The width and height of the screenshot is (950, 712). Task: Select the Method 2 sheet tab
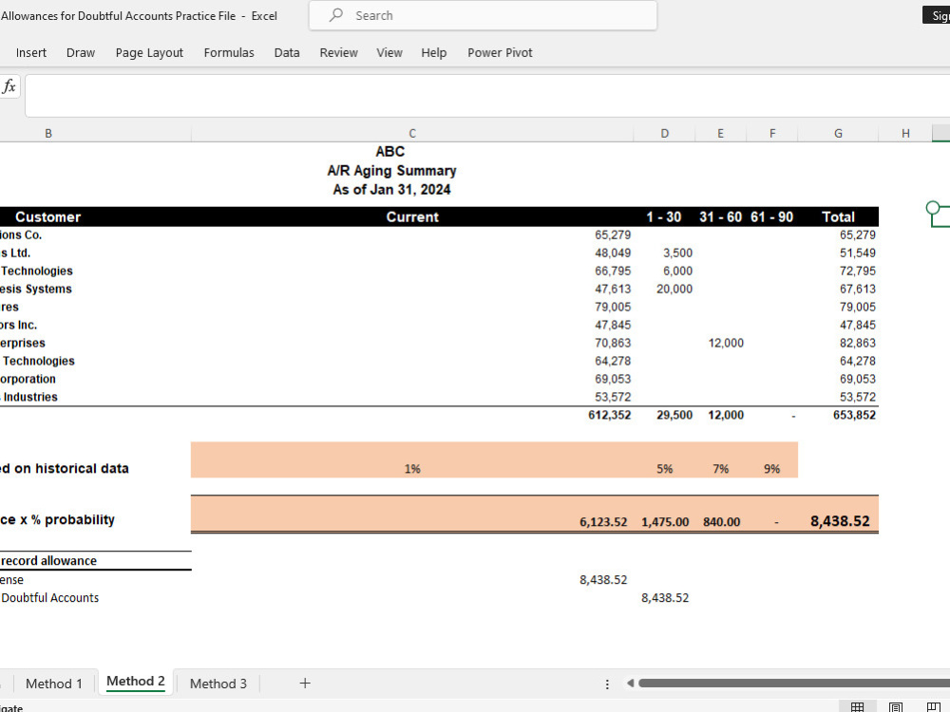tap(136, 681)
